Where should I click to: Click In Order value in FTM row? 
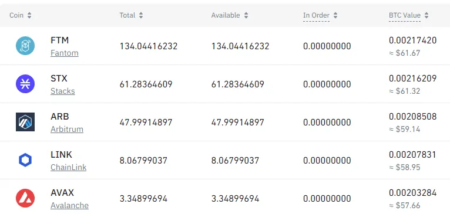pyautogui.click(x=327, y=46)
